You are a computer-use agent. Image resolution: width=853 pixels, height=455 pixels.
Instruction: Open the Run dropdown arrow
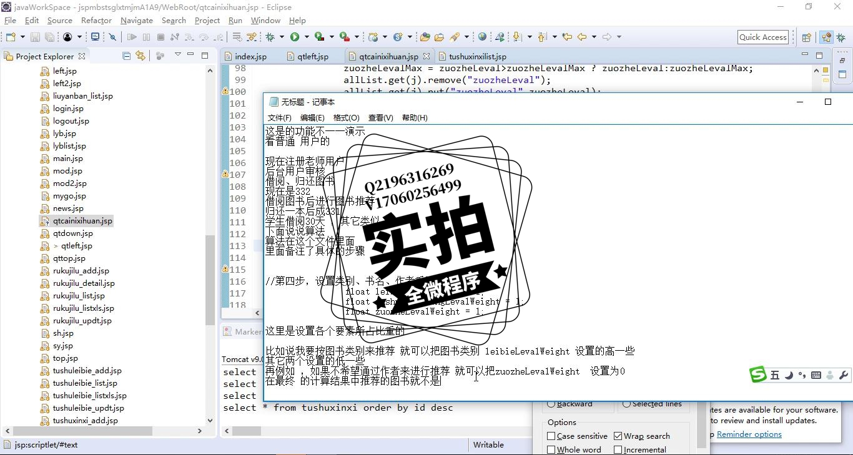point(307,37)
